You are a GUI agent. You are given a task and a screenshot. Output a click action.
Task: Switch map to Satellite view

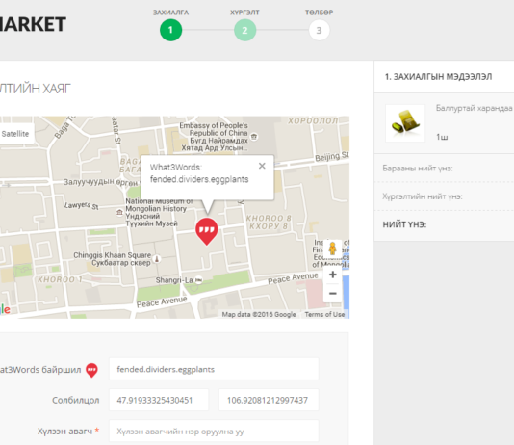click(15, 134)
